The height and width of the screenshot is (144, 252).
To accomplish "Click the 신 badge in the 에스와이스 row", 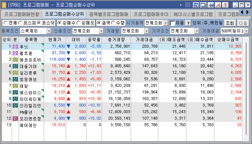I will pyautogui.click(x=15, y=92).
